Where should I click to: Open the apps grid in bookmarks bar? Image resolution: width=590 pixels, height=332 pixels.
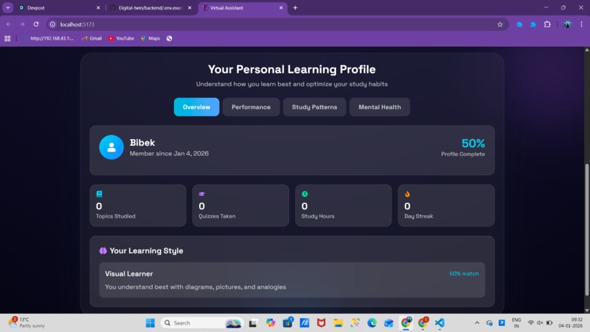tap(7, 38)
